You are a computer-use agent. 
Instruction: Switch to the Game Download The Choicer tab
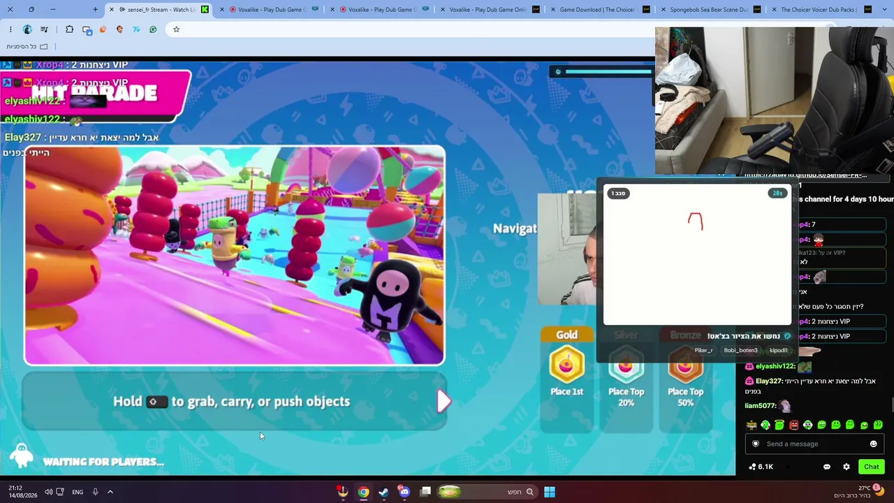coord(602,10)
